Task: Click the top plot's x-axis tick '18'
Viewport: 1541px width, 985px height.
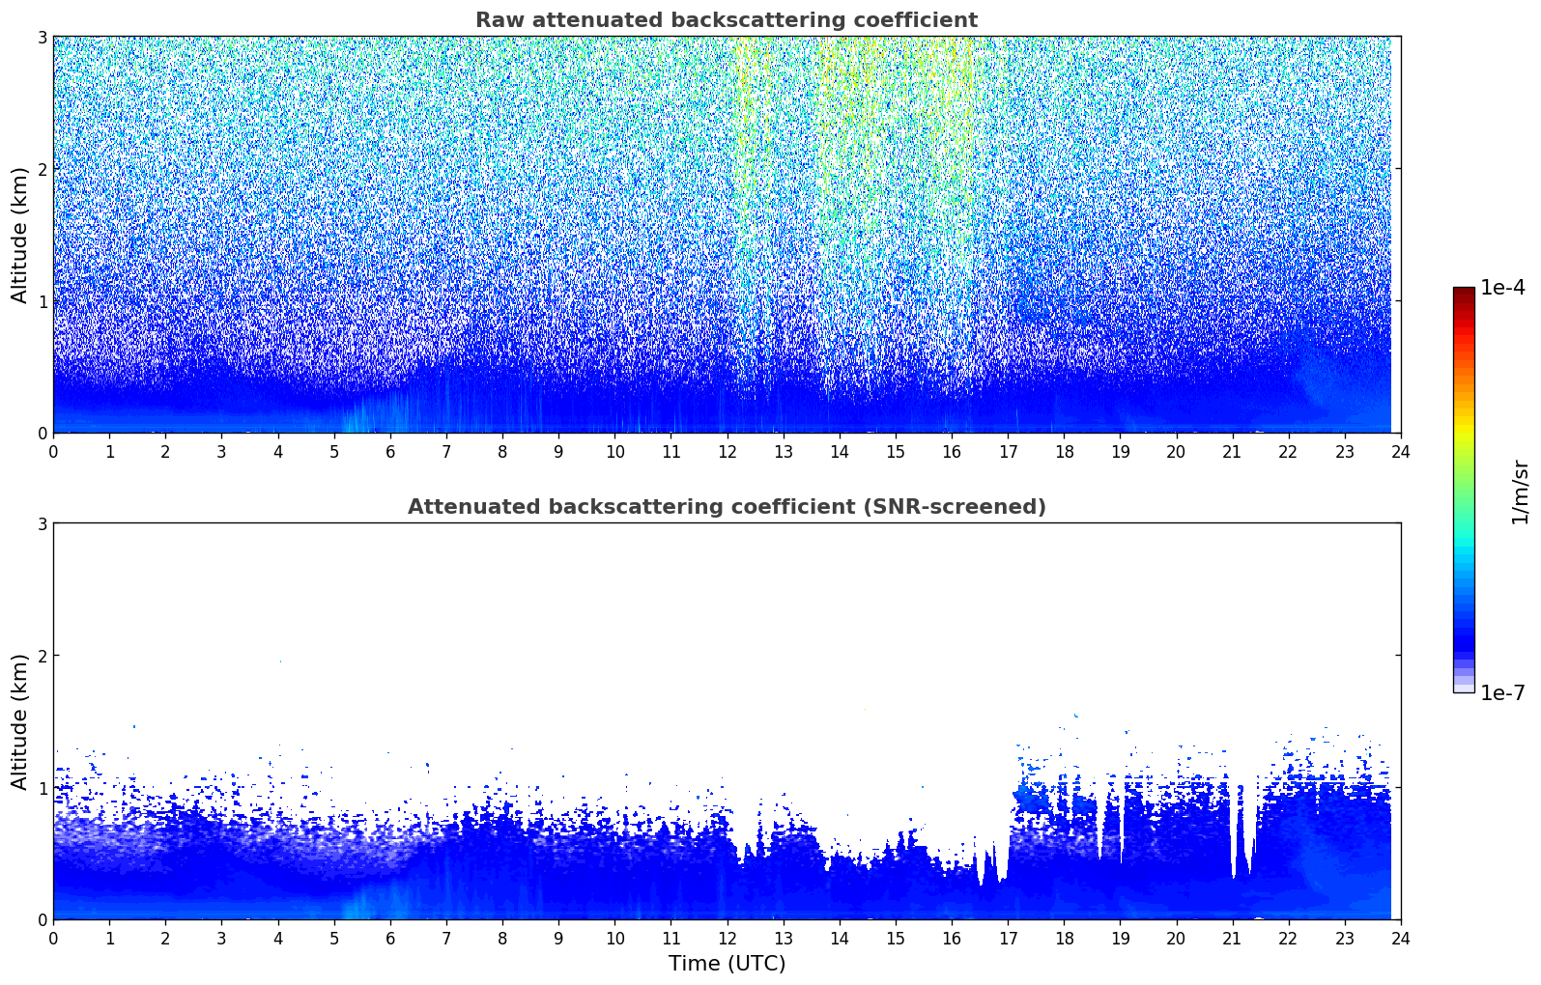Action: coord(1064,451)
